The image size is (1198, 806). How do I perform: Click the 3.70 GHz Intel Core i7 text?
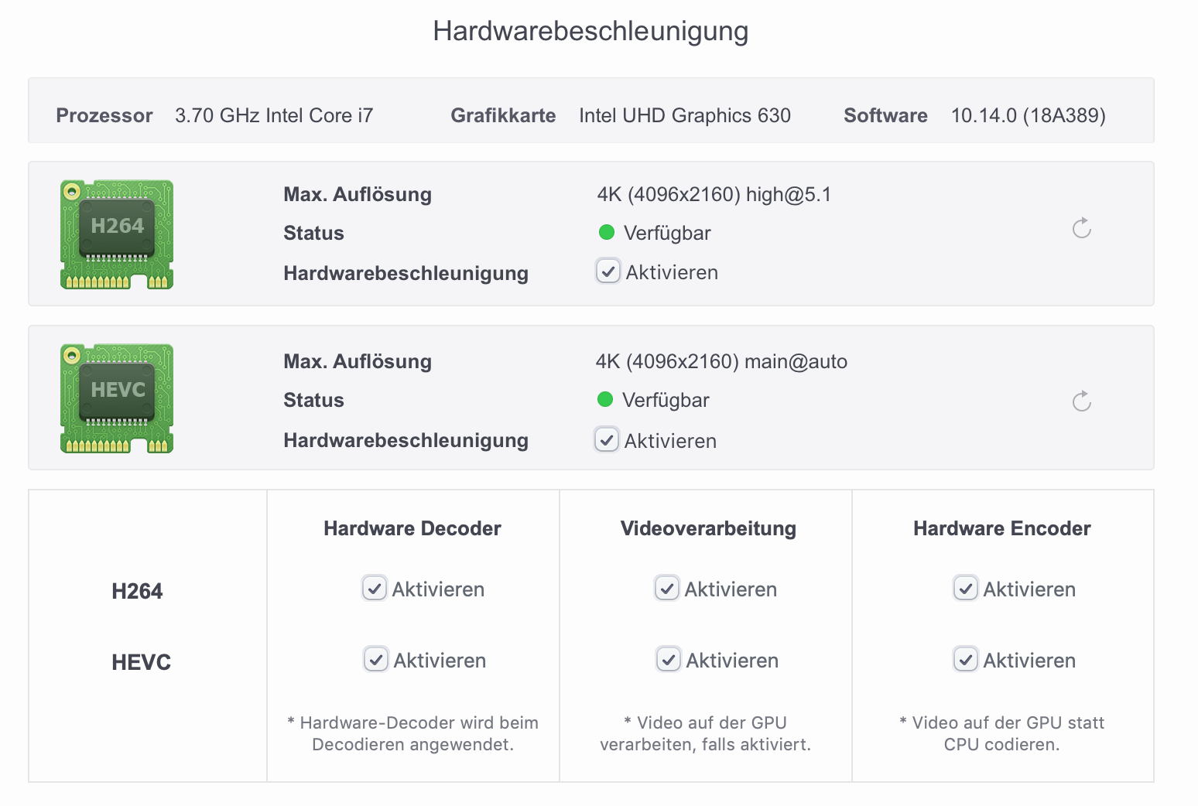point(274,115)
